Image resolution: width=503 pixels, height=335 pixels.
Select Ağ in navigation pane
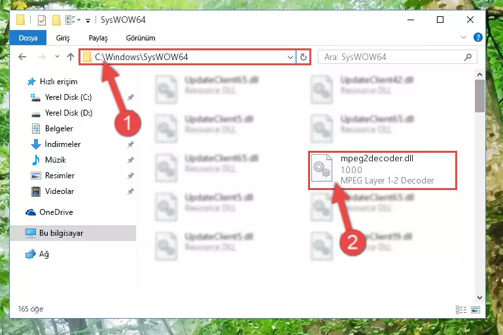click(x=37, y=254)
